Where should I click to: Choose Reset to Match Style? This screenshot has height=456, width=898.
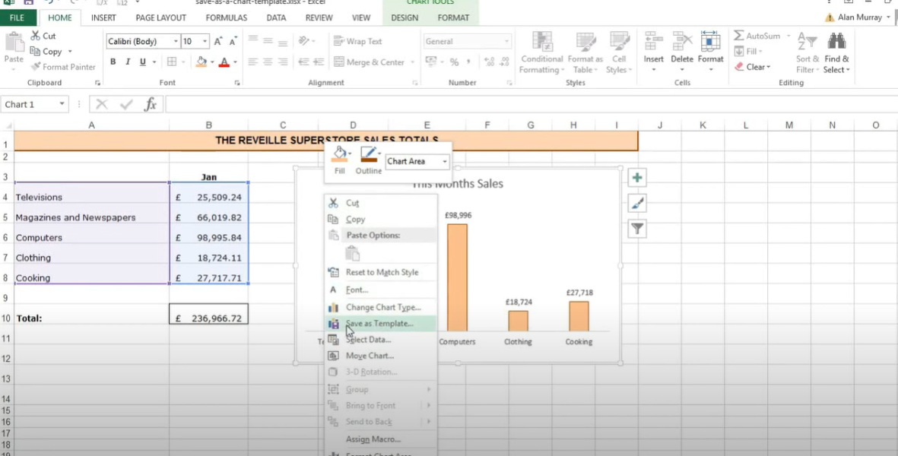[380, 272]
